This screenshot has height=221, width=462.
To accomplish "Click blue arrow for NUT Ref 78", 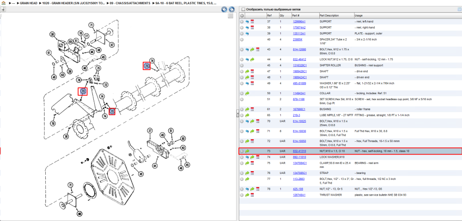I will pyautogui.click(x=247, y=189).
